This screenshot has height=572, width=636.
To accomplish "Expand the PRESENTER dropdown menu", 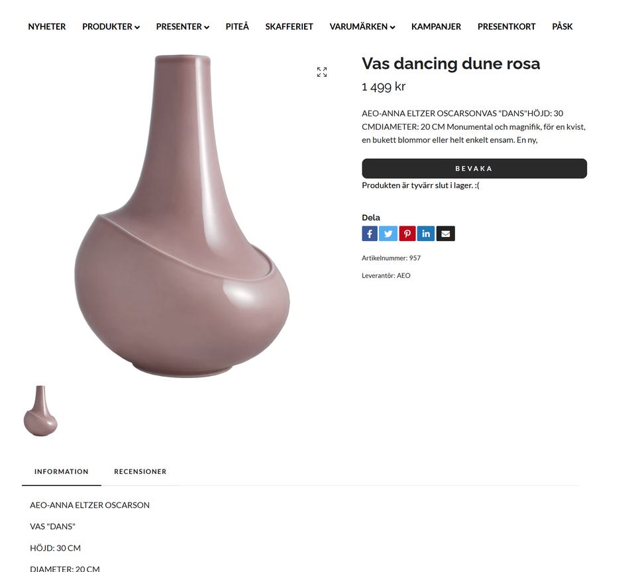I will [183, 26].
